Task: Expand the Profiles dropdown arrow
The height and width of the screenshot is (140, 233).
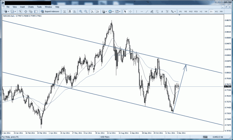Action: point(15,12)
